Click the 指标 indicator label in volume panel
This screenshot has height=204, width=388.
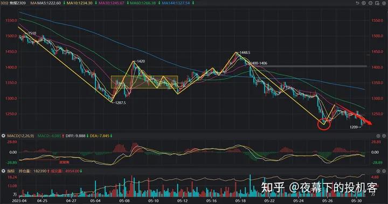click(x=11, y=171)
